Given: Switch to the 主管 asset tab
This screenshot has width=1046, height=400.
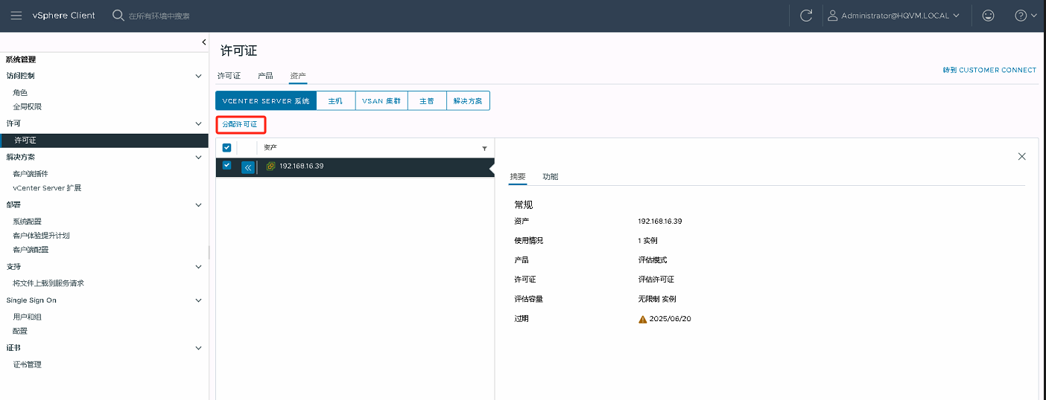Looking at the screenshot, I should coord(427,101).
